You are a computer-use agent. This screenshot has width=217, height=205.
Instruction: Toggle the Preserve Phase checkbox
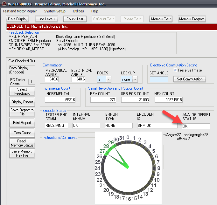[175, 70]
